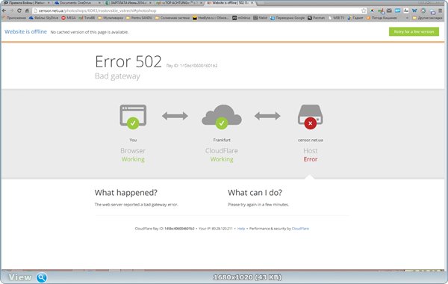Click the Frankfurt location label
The image size is (448, 284).
point(222,140)
